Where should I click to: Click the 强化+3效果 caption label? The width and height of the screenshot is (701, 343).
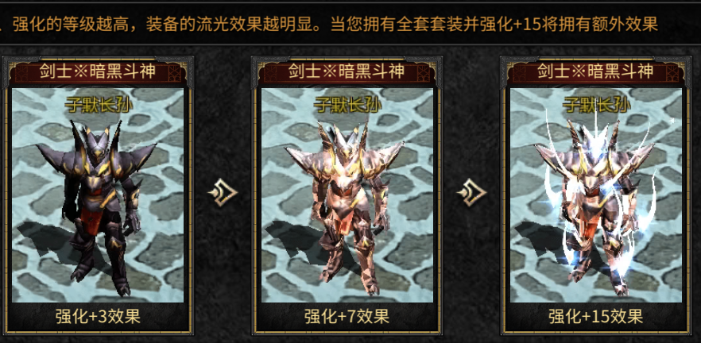point(98,317)
